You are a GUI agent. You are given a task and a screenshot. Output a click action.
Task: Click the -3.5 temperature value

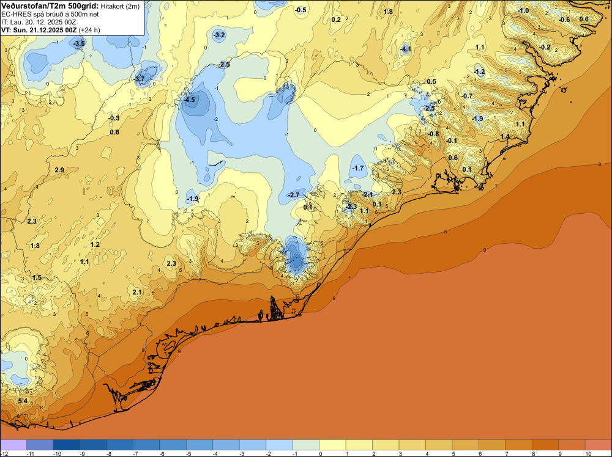pyautogui.click(x=79, y=43)
